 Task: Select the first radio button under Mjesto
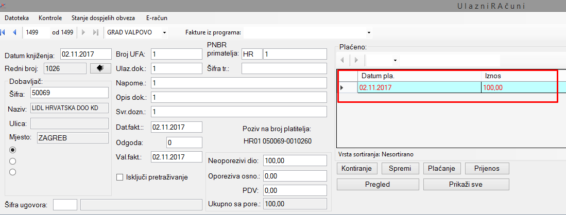13,150
